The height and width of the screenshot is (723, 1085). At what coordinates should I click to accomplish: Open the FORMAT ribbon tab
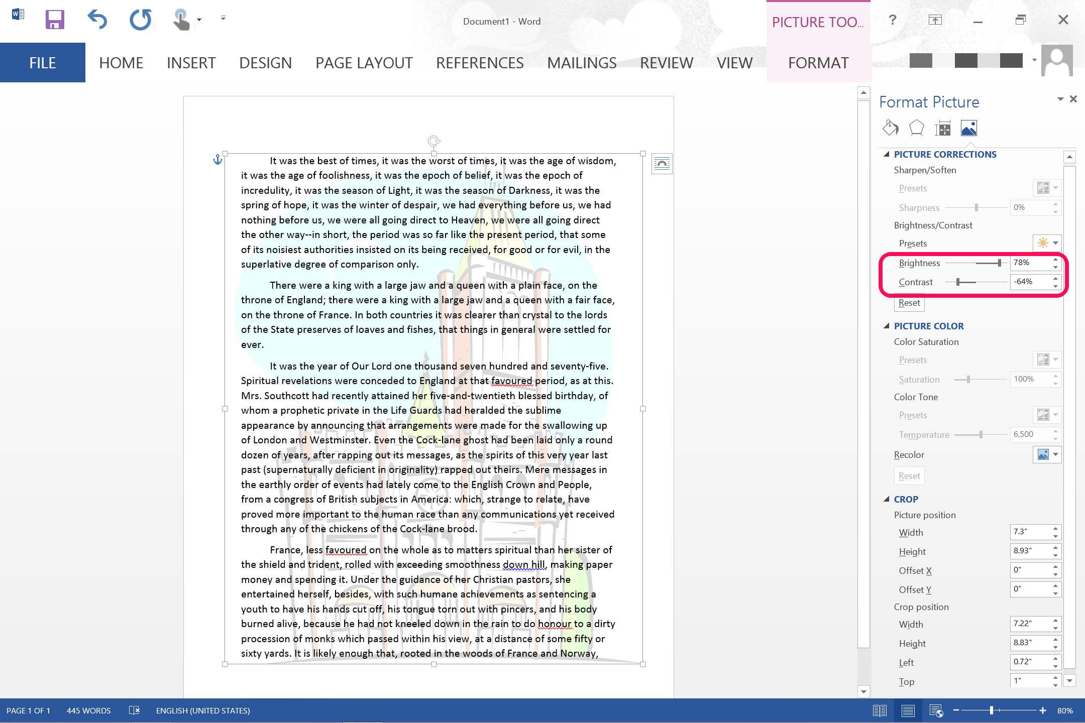pyautogui.click(x=818, y=62)
